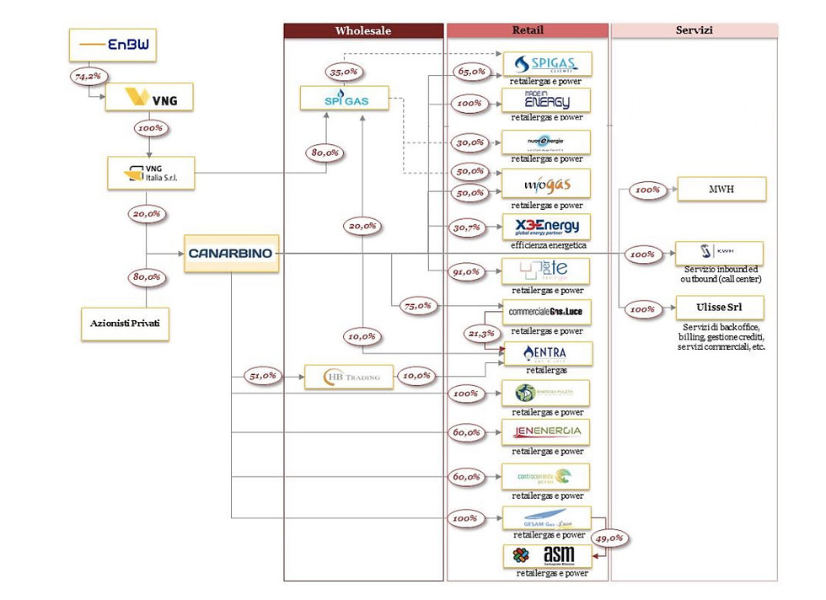Screen dimensions: 826x600
Task: Select the 100% badge beside Ulisse Srl
Action: [642, 310]
